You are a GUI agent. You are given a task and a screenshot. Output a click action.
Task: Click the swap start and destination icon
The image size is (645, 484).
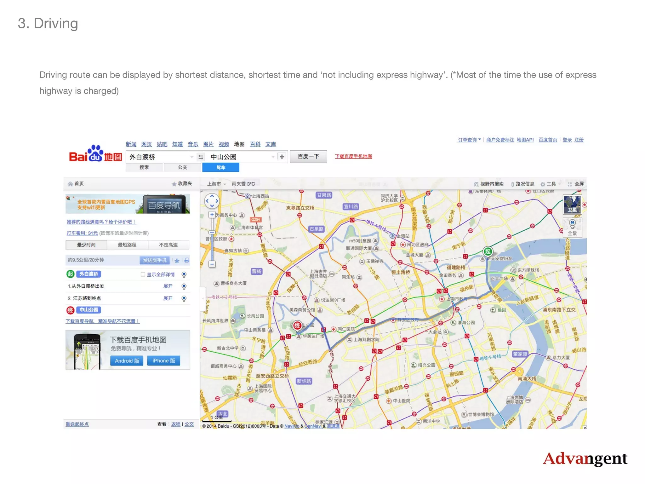[x=201, y=157]
